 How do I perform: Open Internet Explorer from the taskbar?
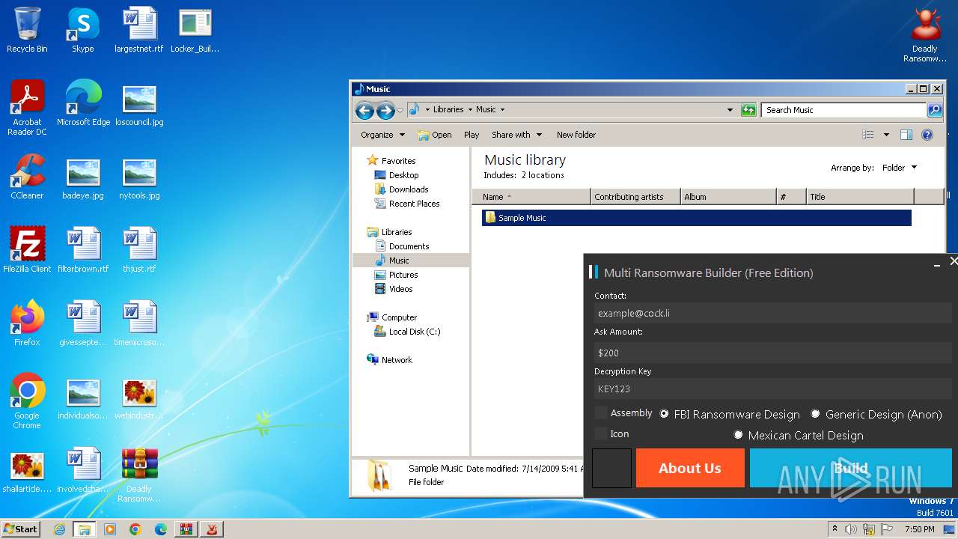click(x=59, y=529)
